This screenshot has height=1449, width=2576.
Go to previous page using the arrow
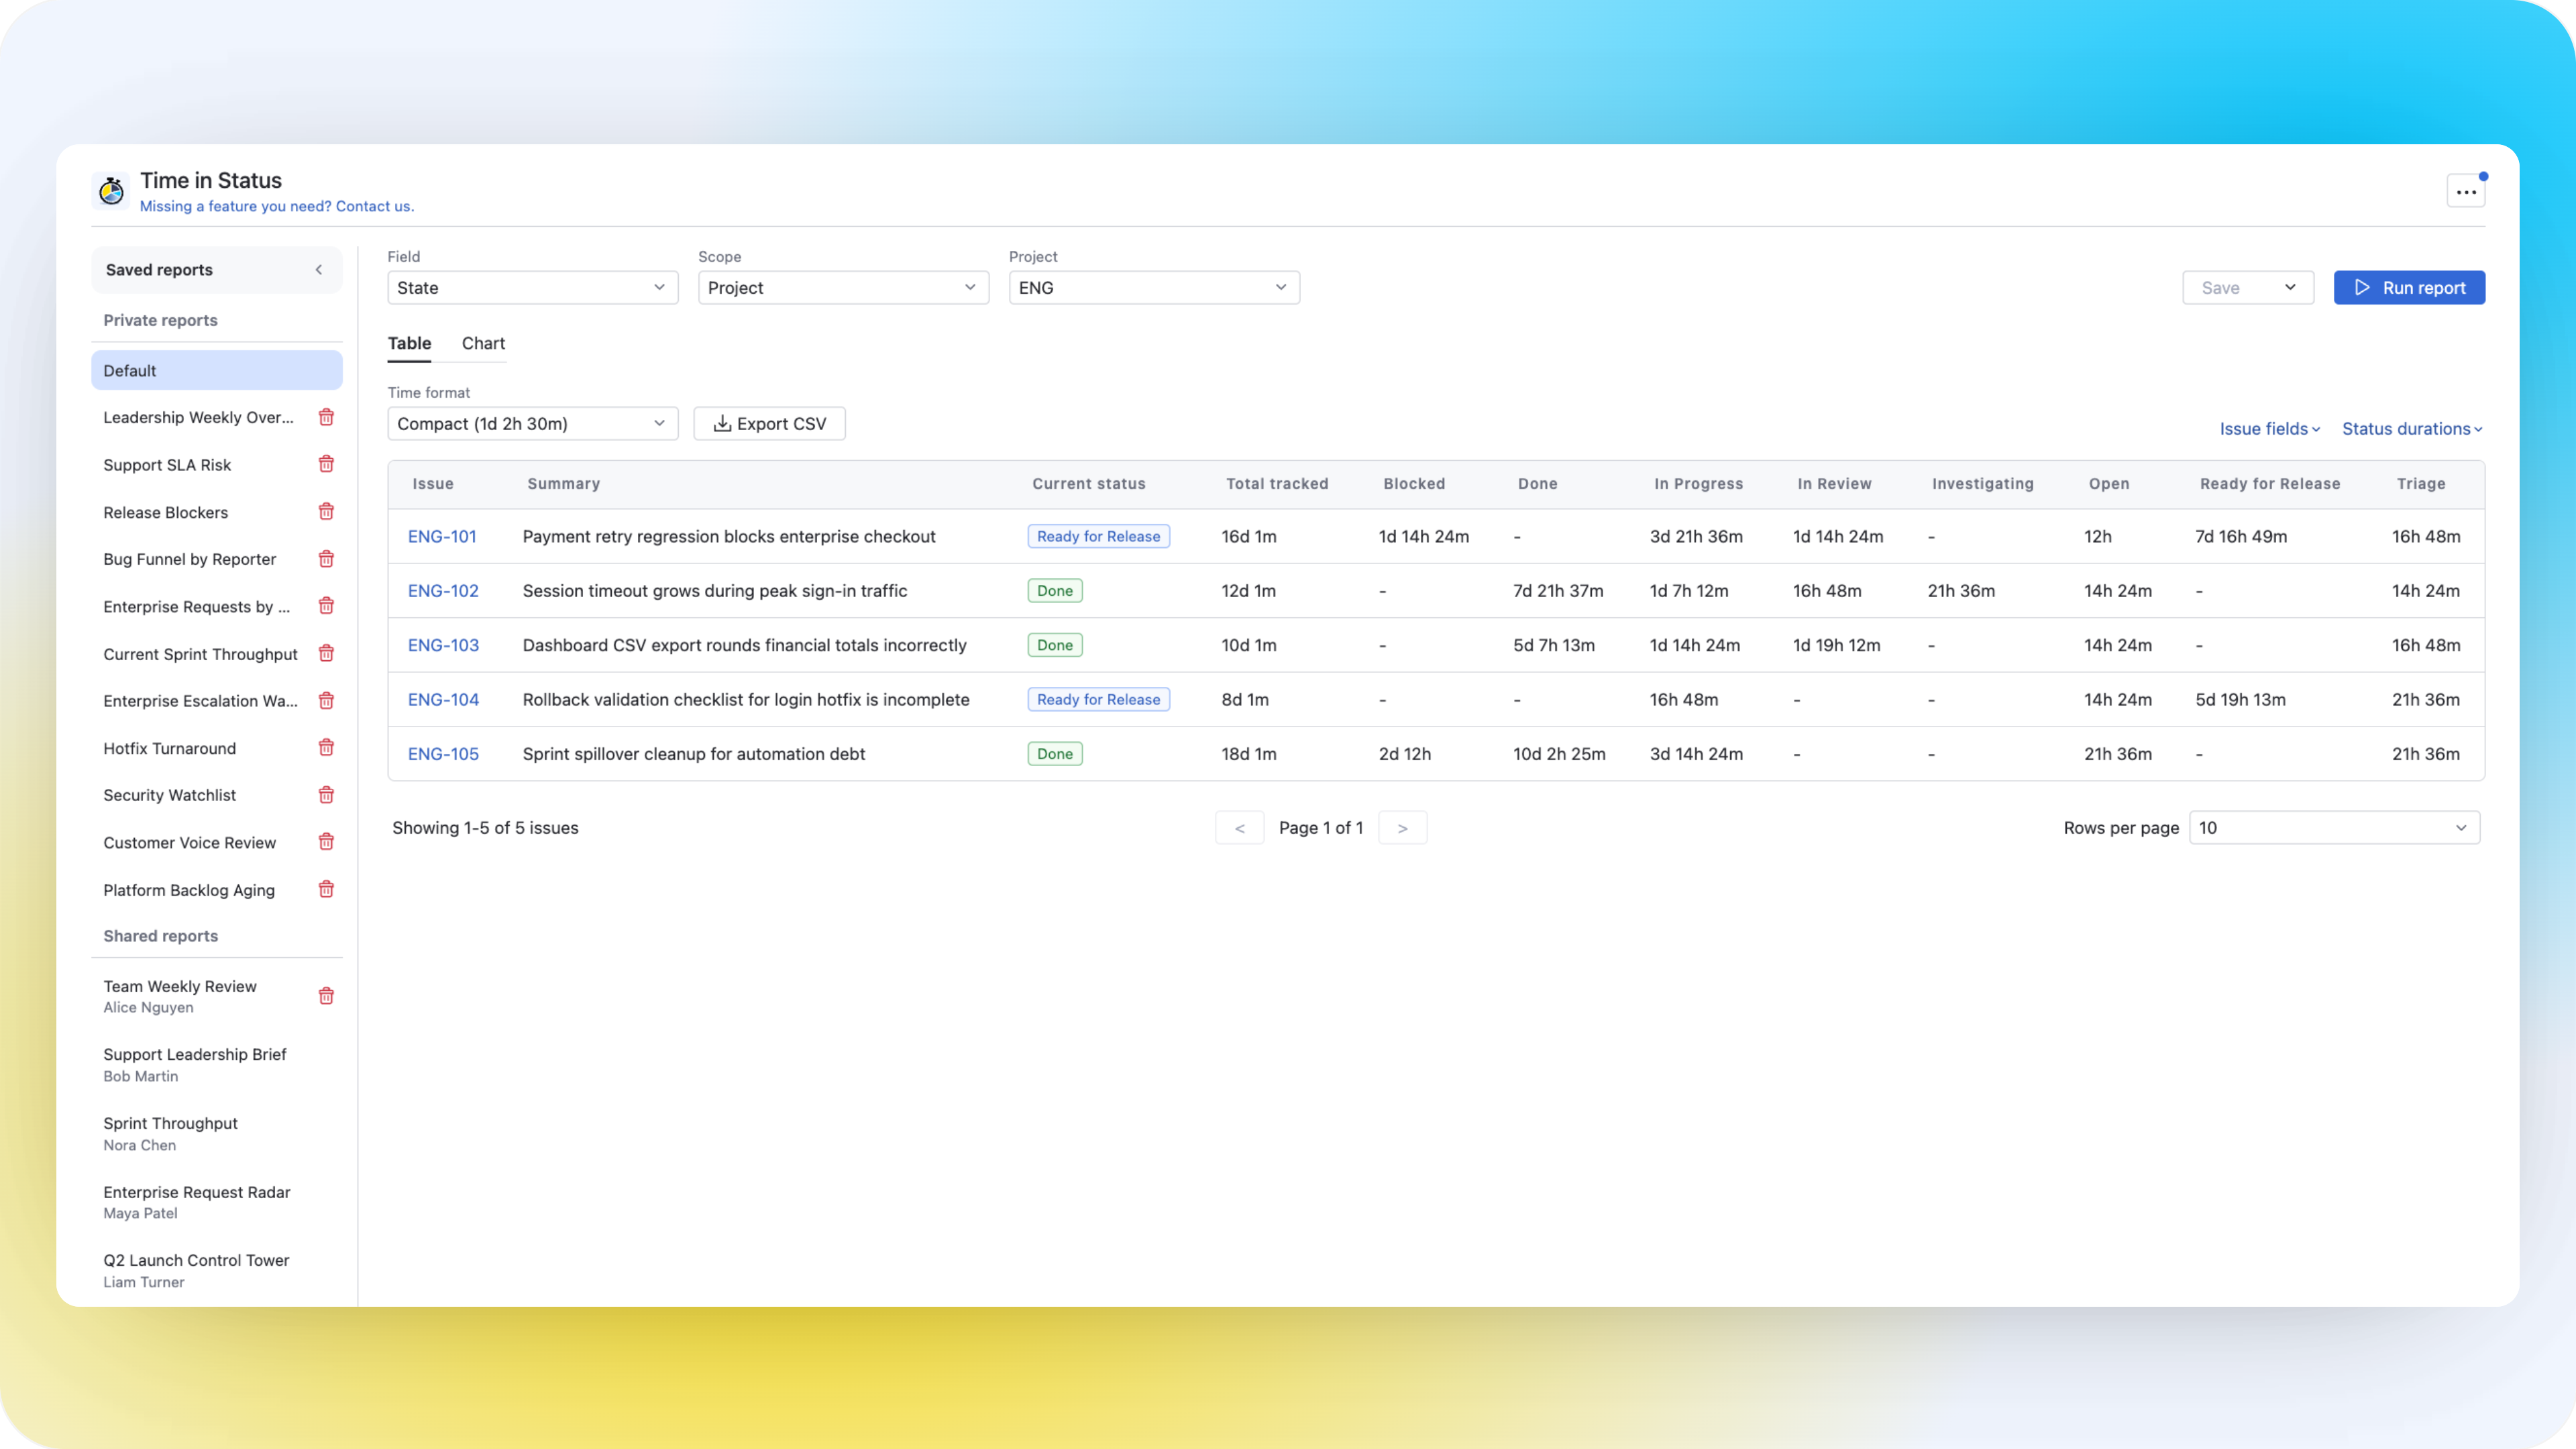click(x=1240, y=827)
